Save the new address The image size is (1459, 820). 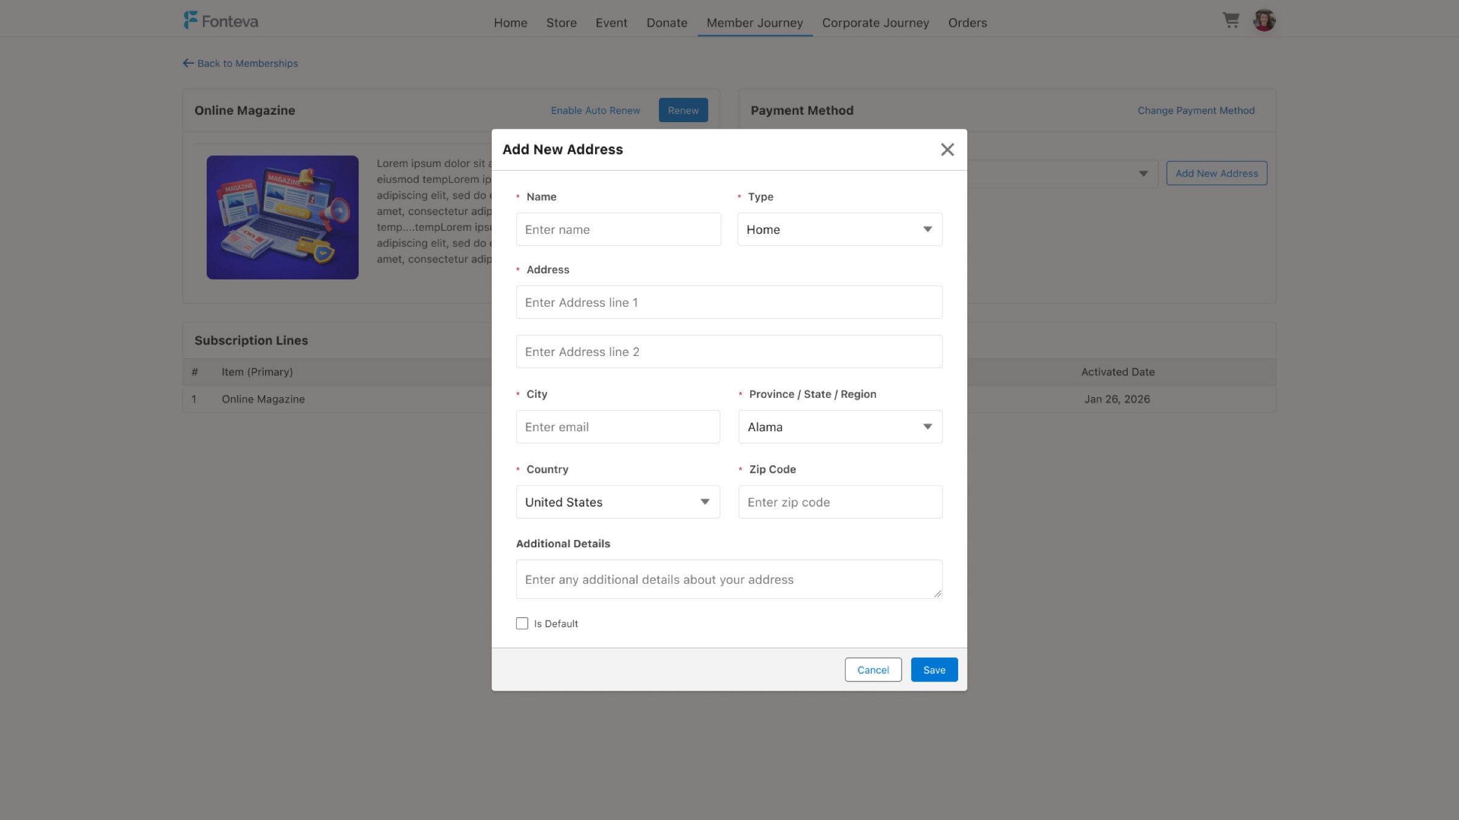934,669
